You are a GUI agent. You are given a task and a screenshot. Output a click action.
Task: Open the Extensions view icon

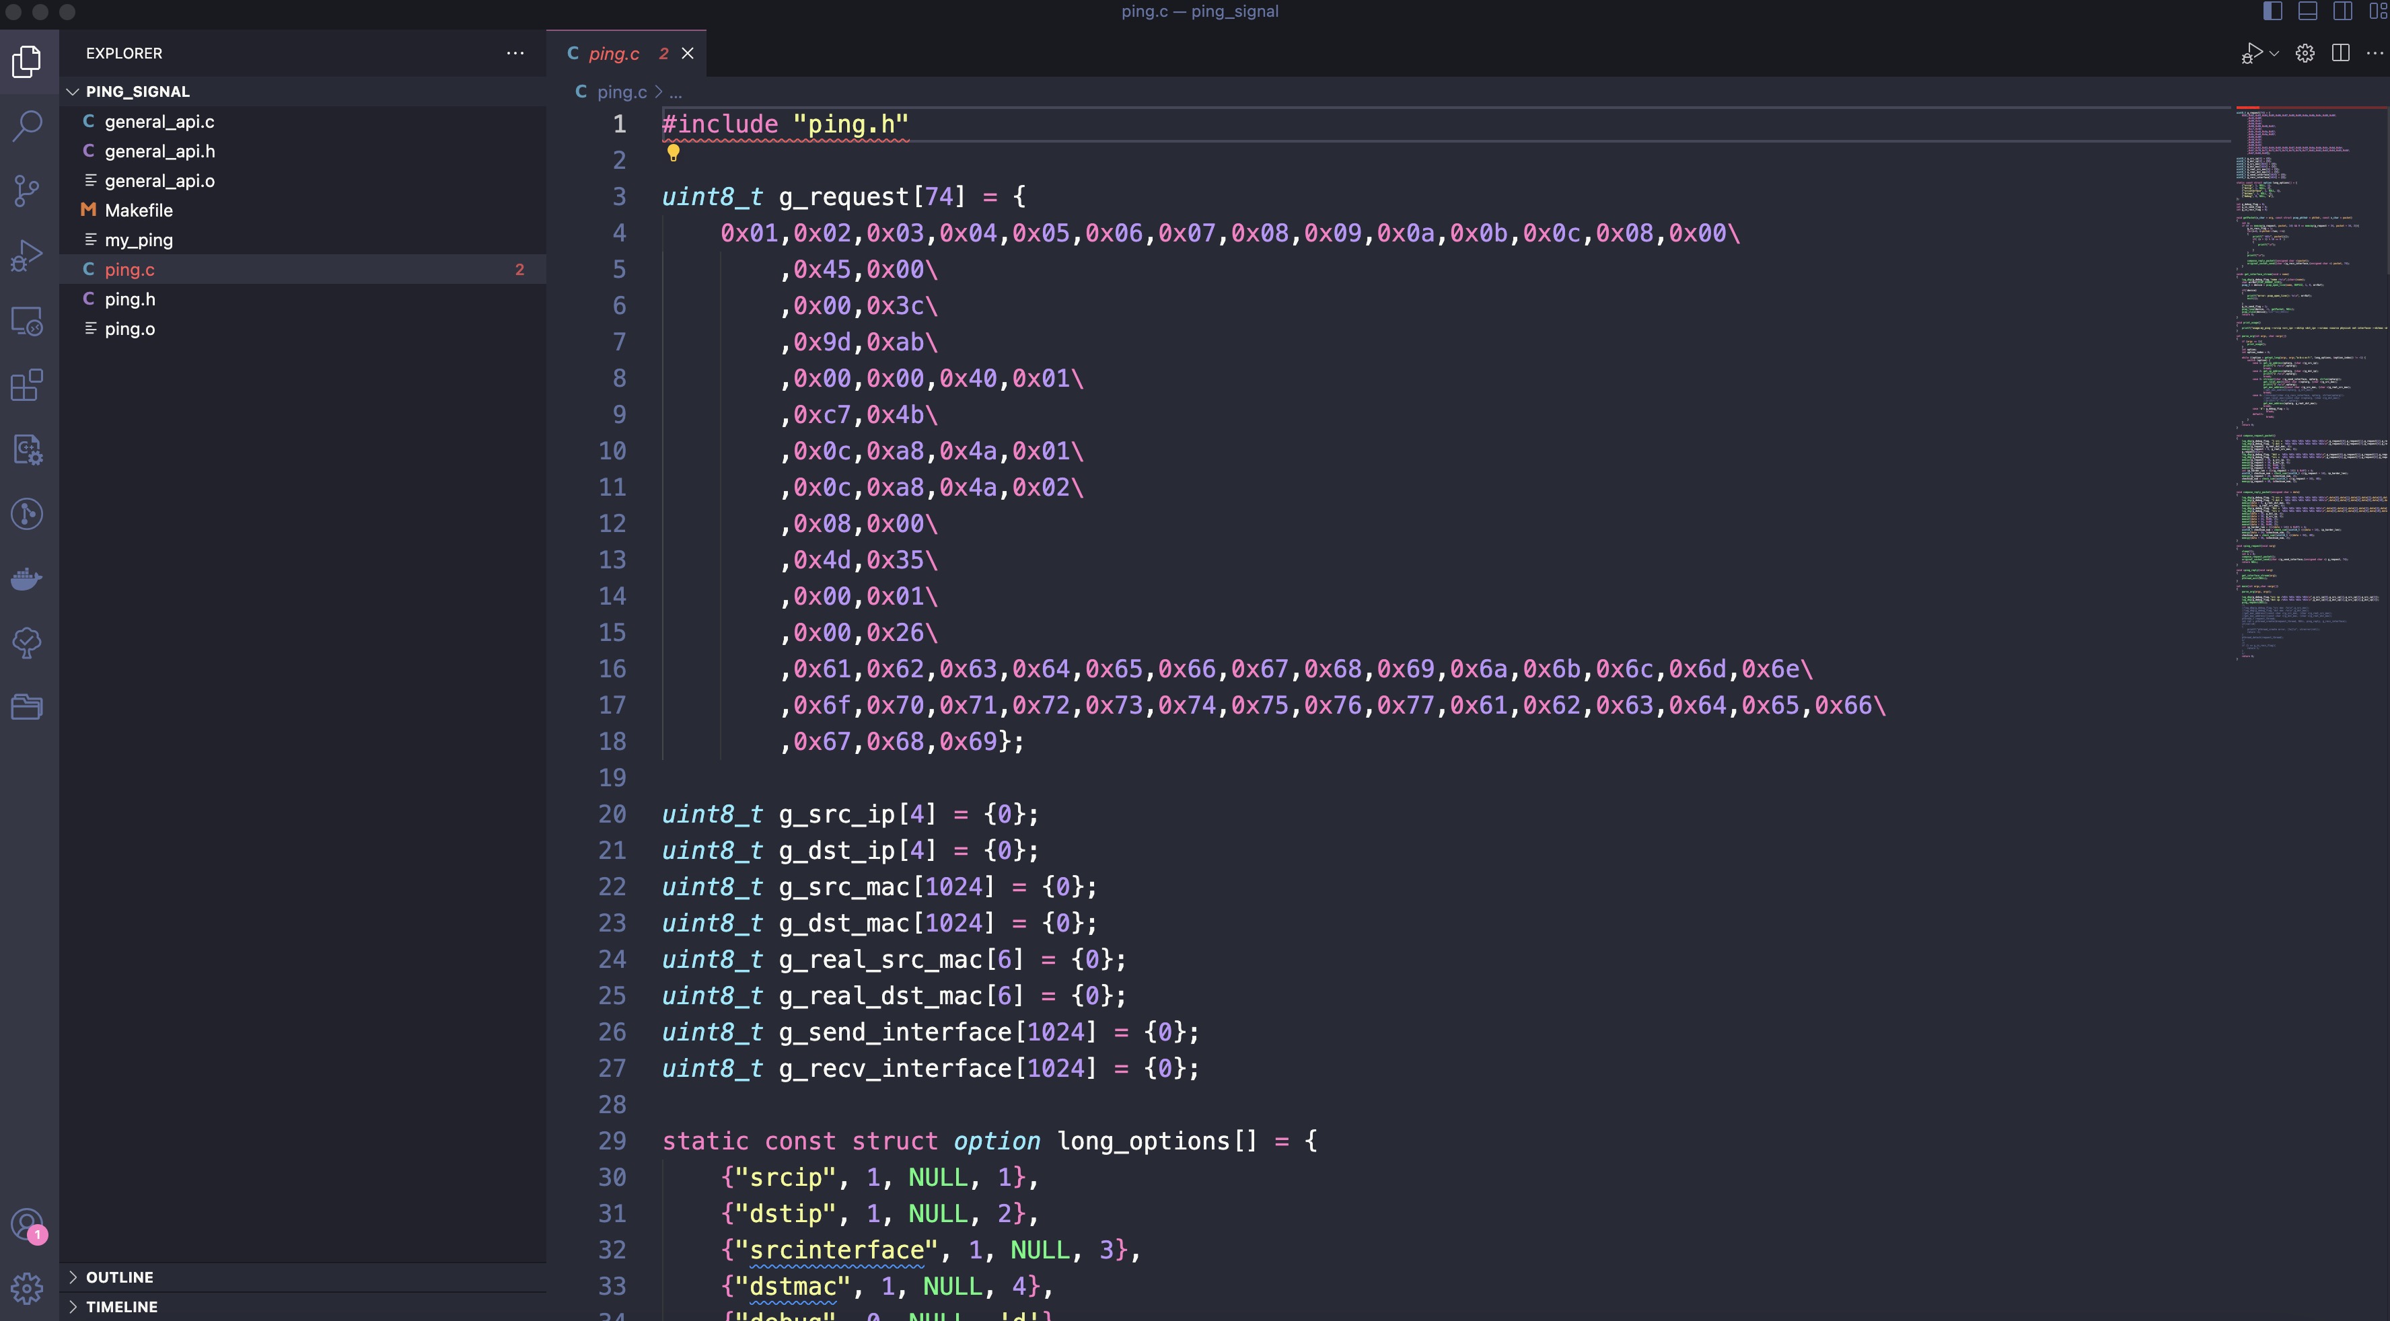(27, 385)
